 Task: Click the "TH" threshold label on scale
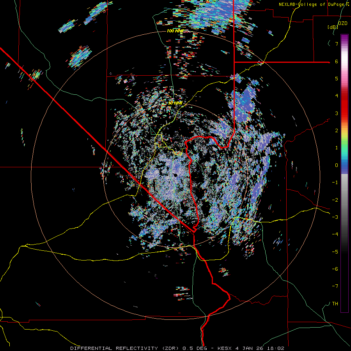tap(335, 304)
